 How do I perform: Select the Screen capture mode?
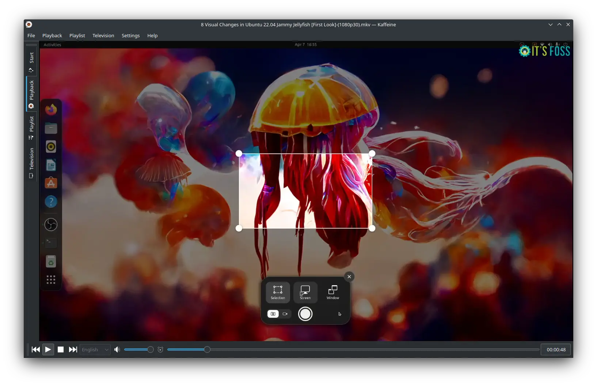click(305, 293)
